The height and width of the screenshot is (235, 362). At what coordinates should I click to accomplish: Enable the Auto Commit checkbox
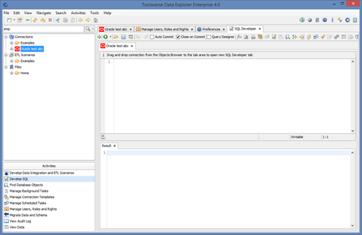pyautogui.click(x=152, y=37)
